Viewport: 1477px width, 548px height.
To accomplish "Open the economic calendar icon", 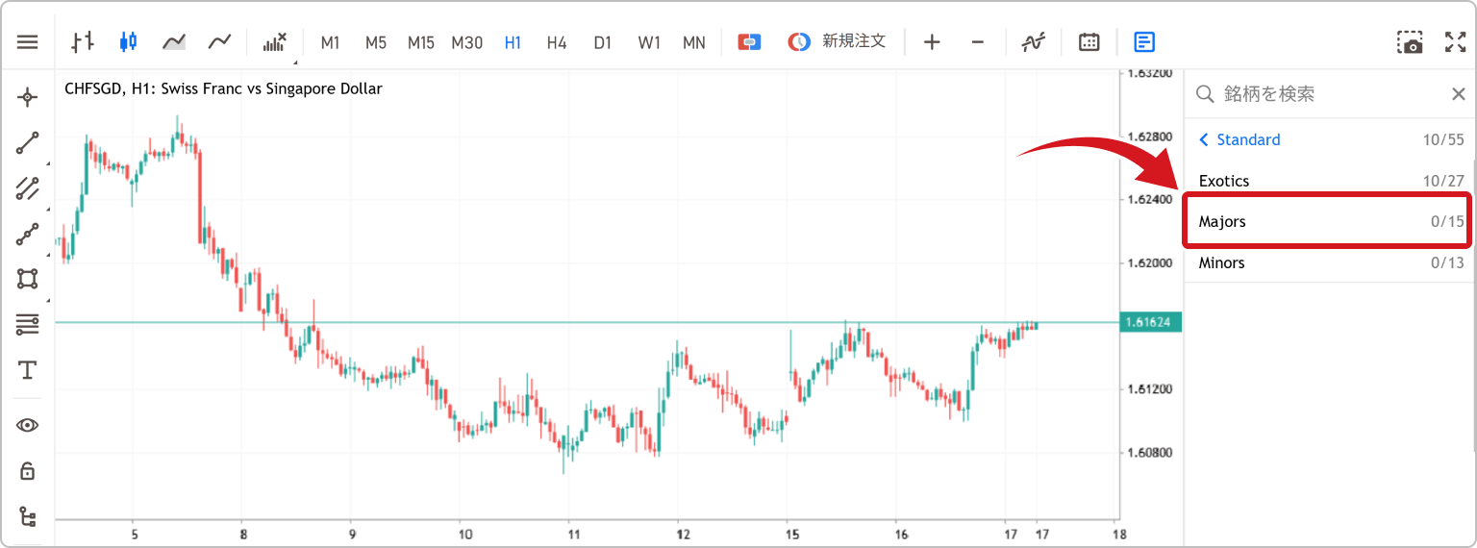I will tap(1089, 42).
